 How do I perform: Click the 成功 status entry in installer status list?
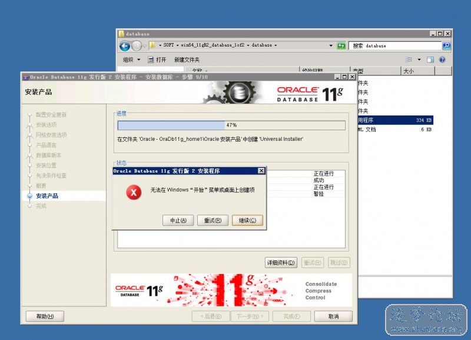tap(319, 180)
